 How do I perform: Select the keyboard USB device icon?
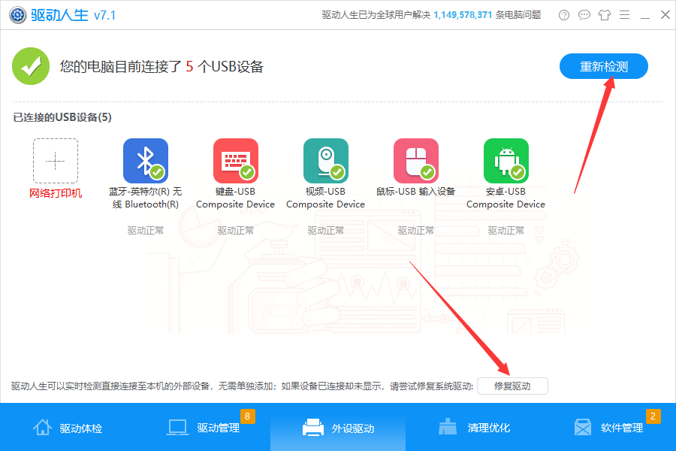[236, 161]
